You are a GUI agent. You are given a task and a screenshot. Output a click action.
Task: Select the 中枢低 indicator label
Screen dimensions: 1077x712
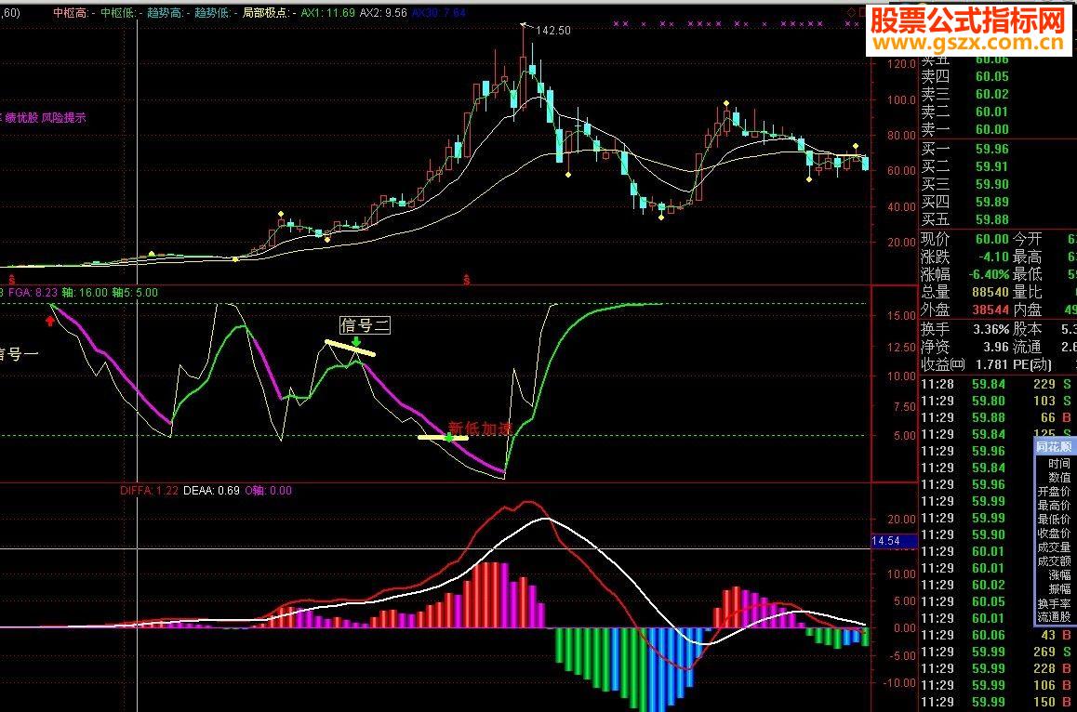point(121,12)
